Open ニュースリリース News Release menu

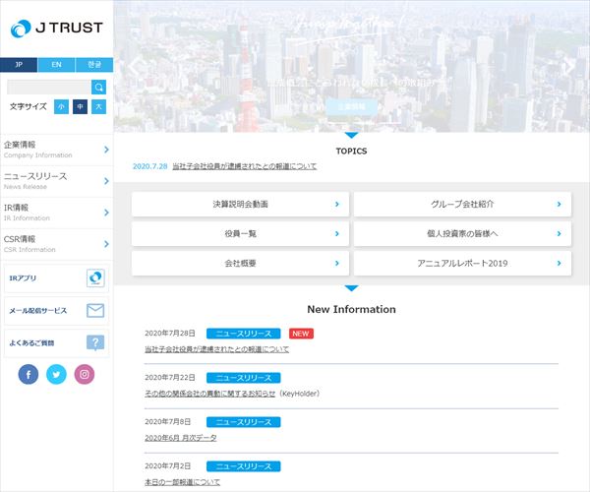(56, 181)
